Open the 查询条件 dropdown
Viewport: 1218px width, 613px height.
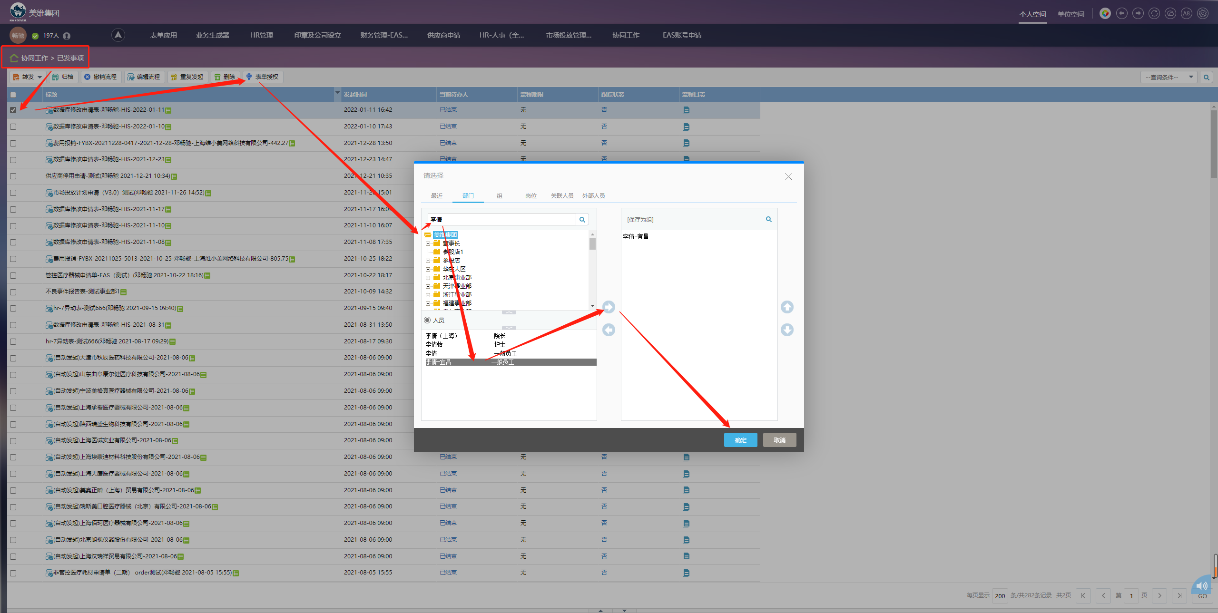(x=1168, y=77)
